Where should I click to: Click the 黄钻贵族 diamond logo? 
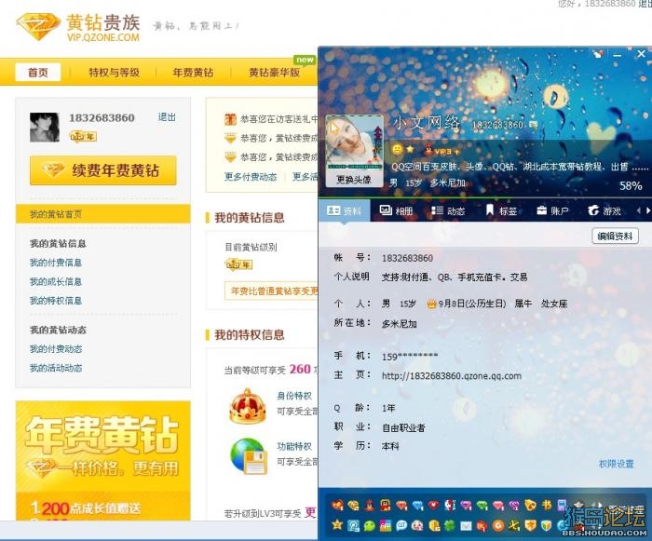click(x=38, y=27)
